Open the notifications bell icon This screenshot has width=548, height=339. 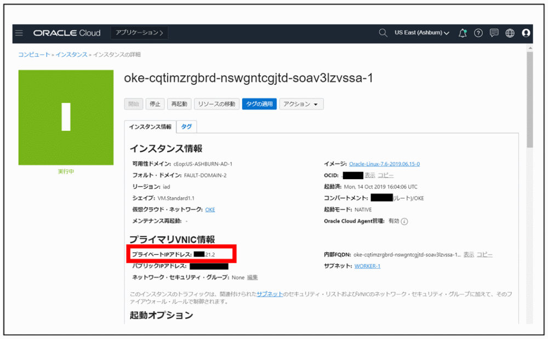(462, 33)
